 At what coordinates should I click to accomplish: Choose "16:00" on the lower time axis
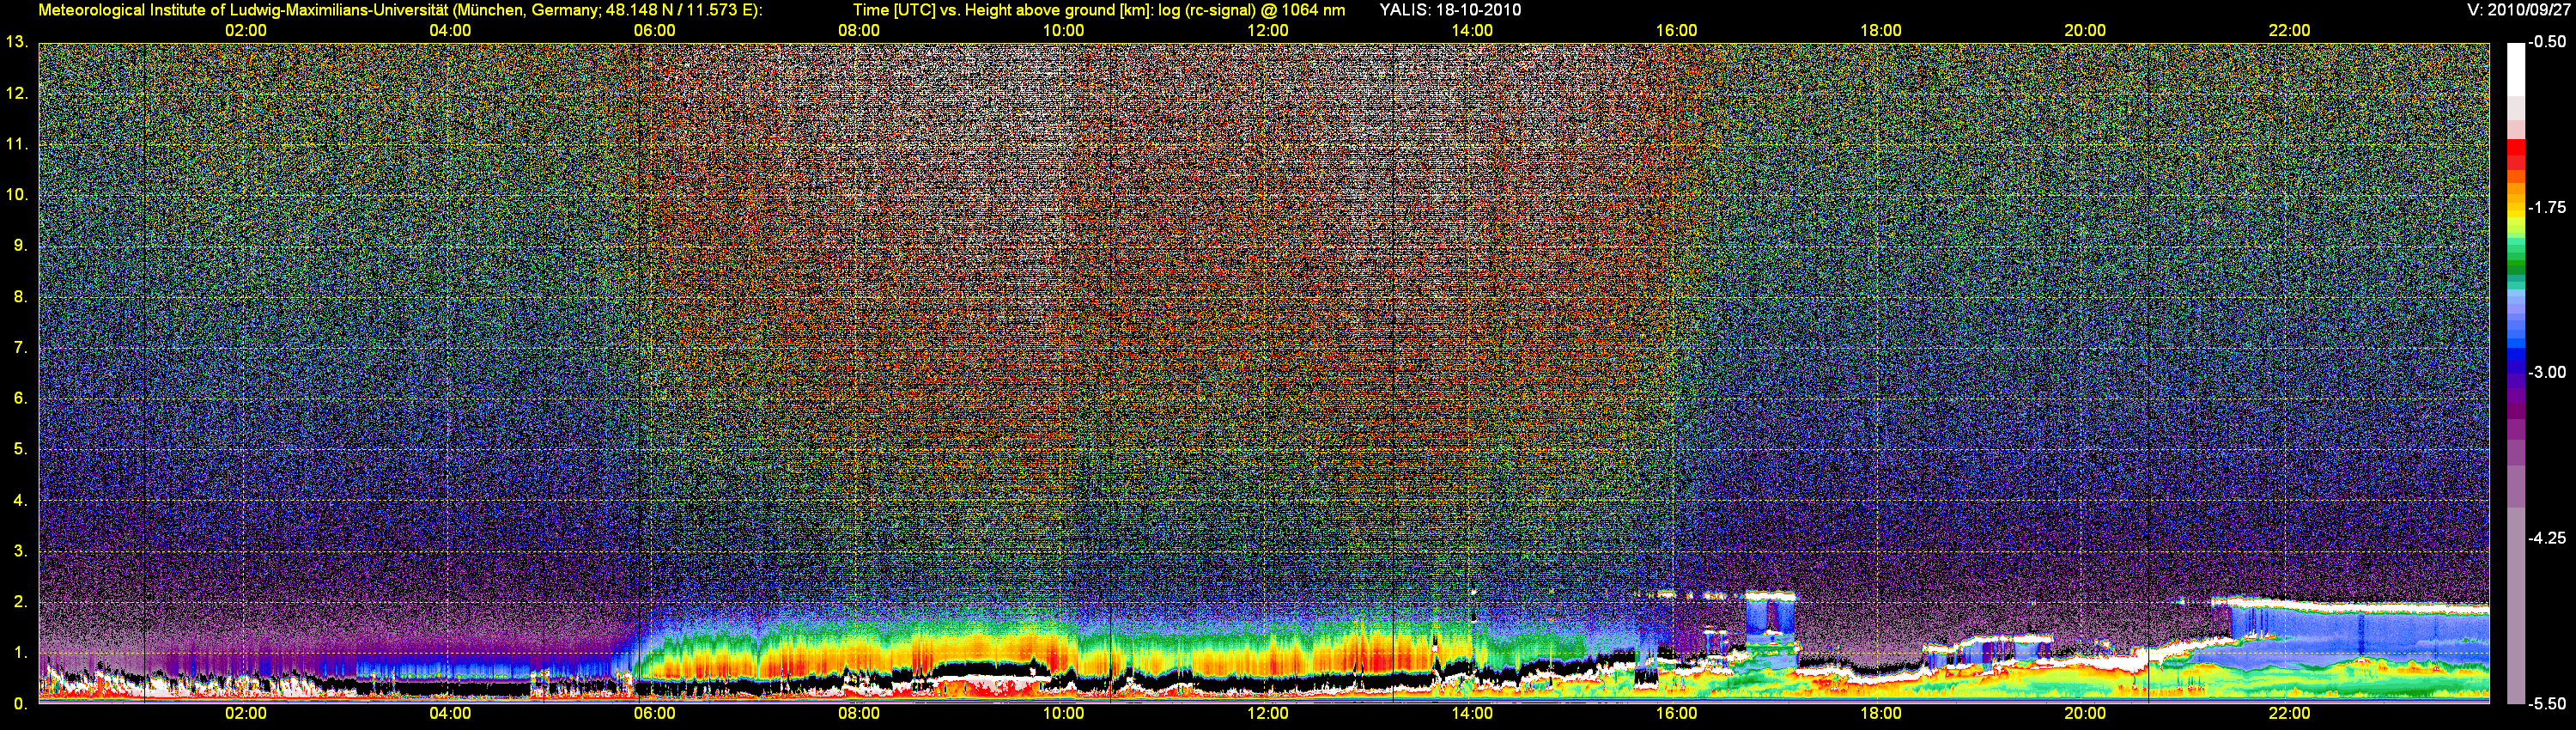[x=1676, y=714]
